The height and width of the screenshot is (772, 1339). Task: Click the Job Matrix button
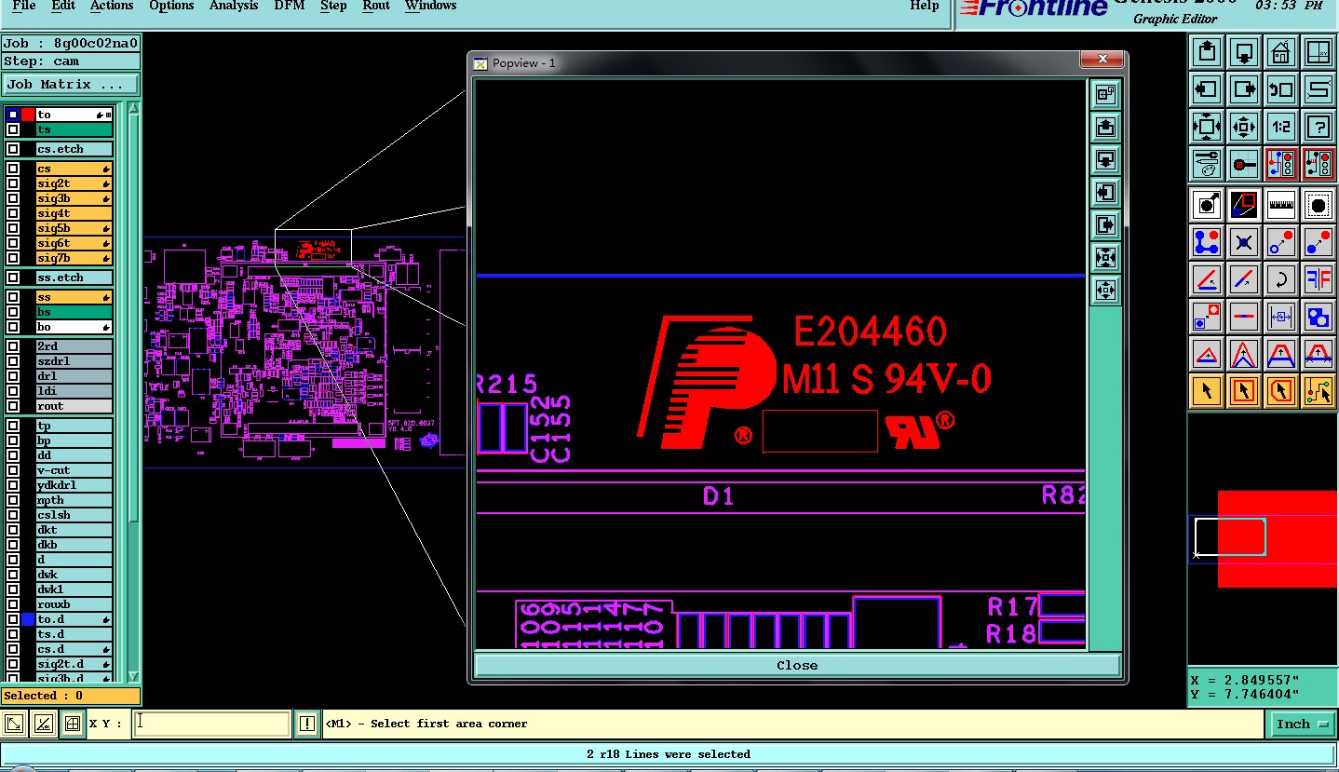tap(71, 84)
